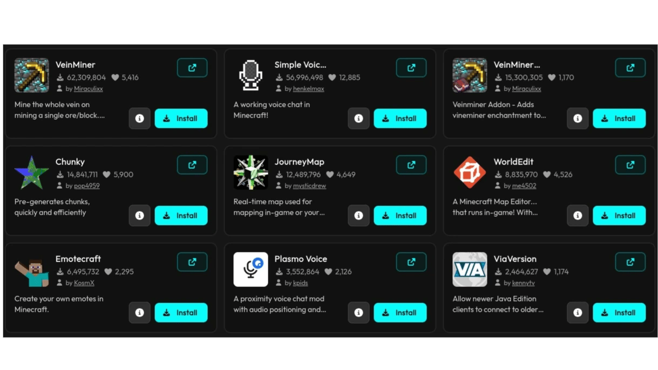The width and height of the screenshot is (658, 370).
Task: Click the 14,841,711 download count
Action: [83, 175]
